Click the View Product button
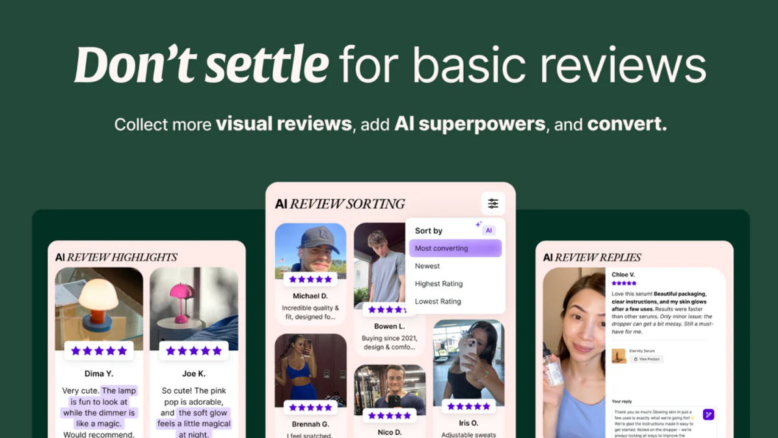 tap(647, 359)
